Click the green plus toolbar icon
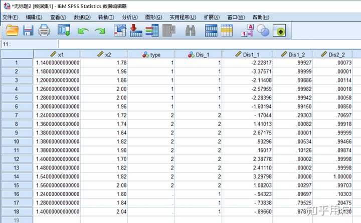This screenshot has width=361, height=223. tap(279, 30)
